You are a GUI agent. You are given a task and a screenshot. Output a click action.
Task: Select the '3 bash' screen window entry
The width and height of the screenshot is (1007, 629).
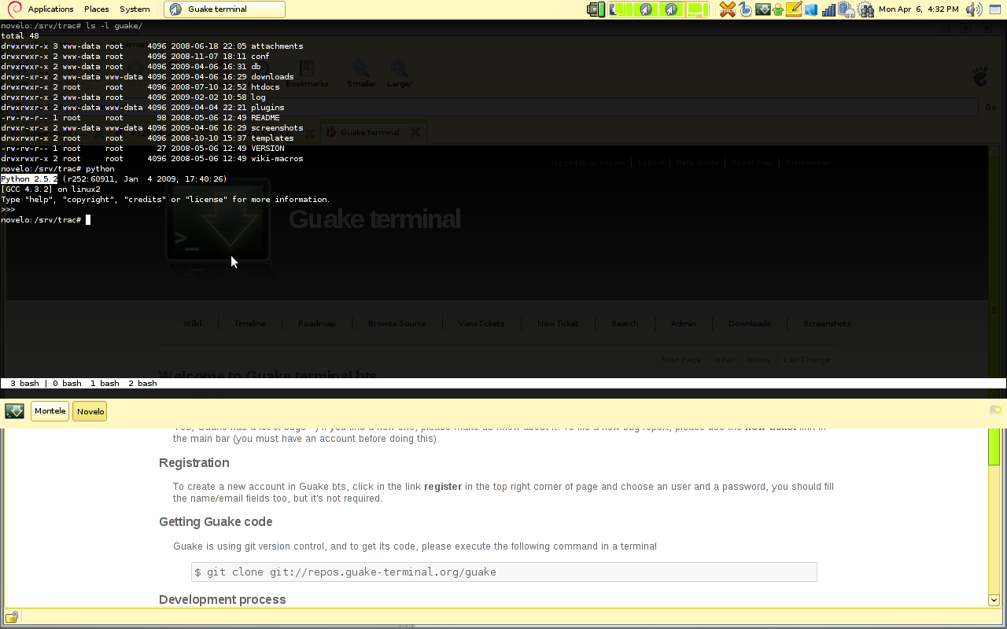24,384
